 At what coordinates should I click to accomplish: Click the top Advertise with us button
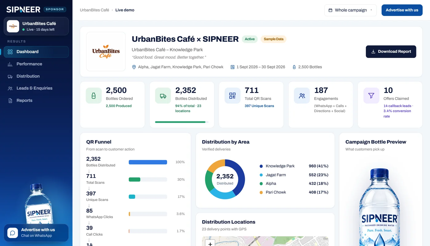click(402, 10)
